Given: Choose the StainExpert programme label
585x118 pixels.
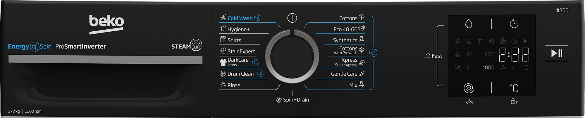Looking at the screenshot, I should (x=241, y=51).
